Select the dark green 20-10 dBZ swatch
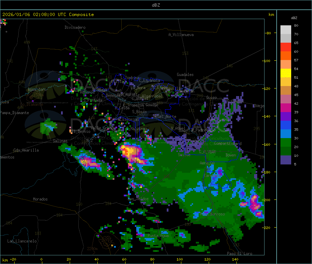The height and width of the screenshot is (264, 312). click(286, 151)
